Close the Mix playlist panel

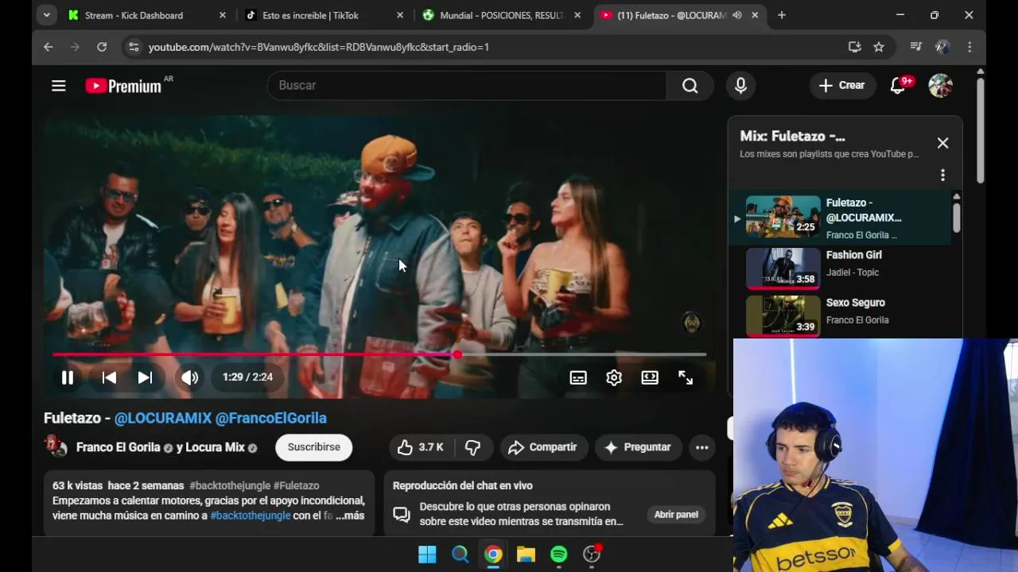point(942,143)
